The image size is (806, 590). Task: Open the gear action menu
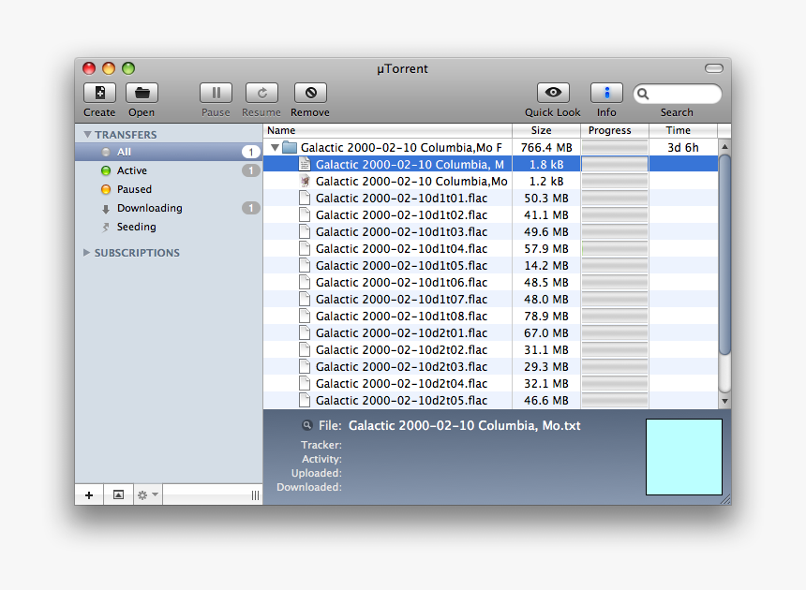coord(148,495)
